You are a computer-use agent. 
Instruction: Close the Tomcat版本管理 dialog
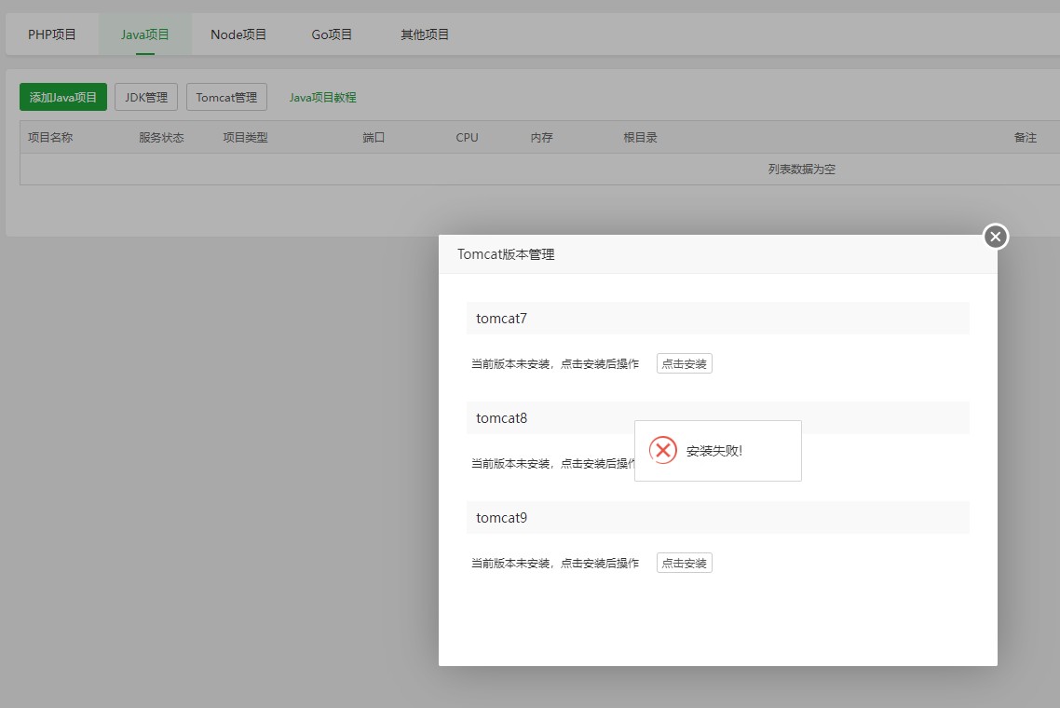tap(995, 237)
